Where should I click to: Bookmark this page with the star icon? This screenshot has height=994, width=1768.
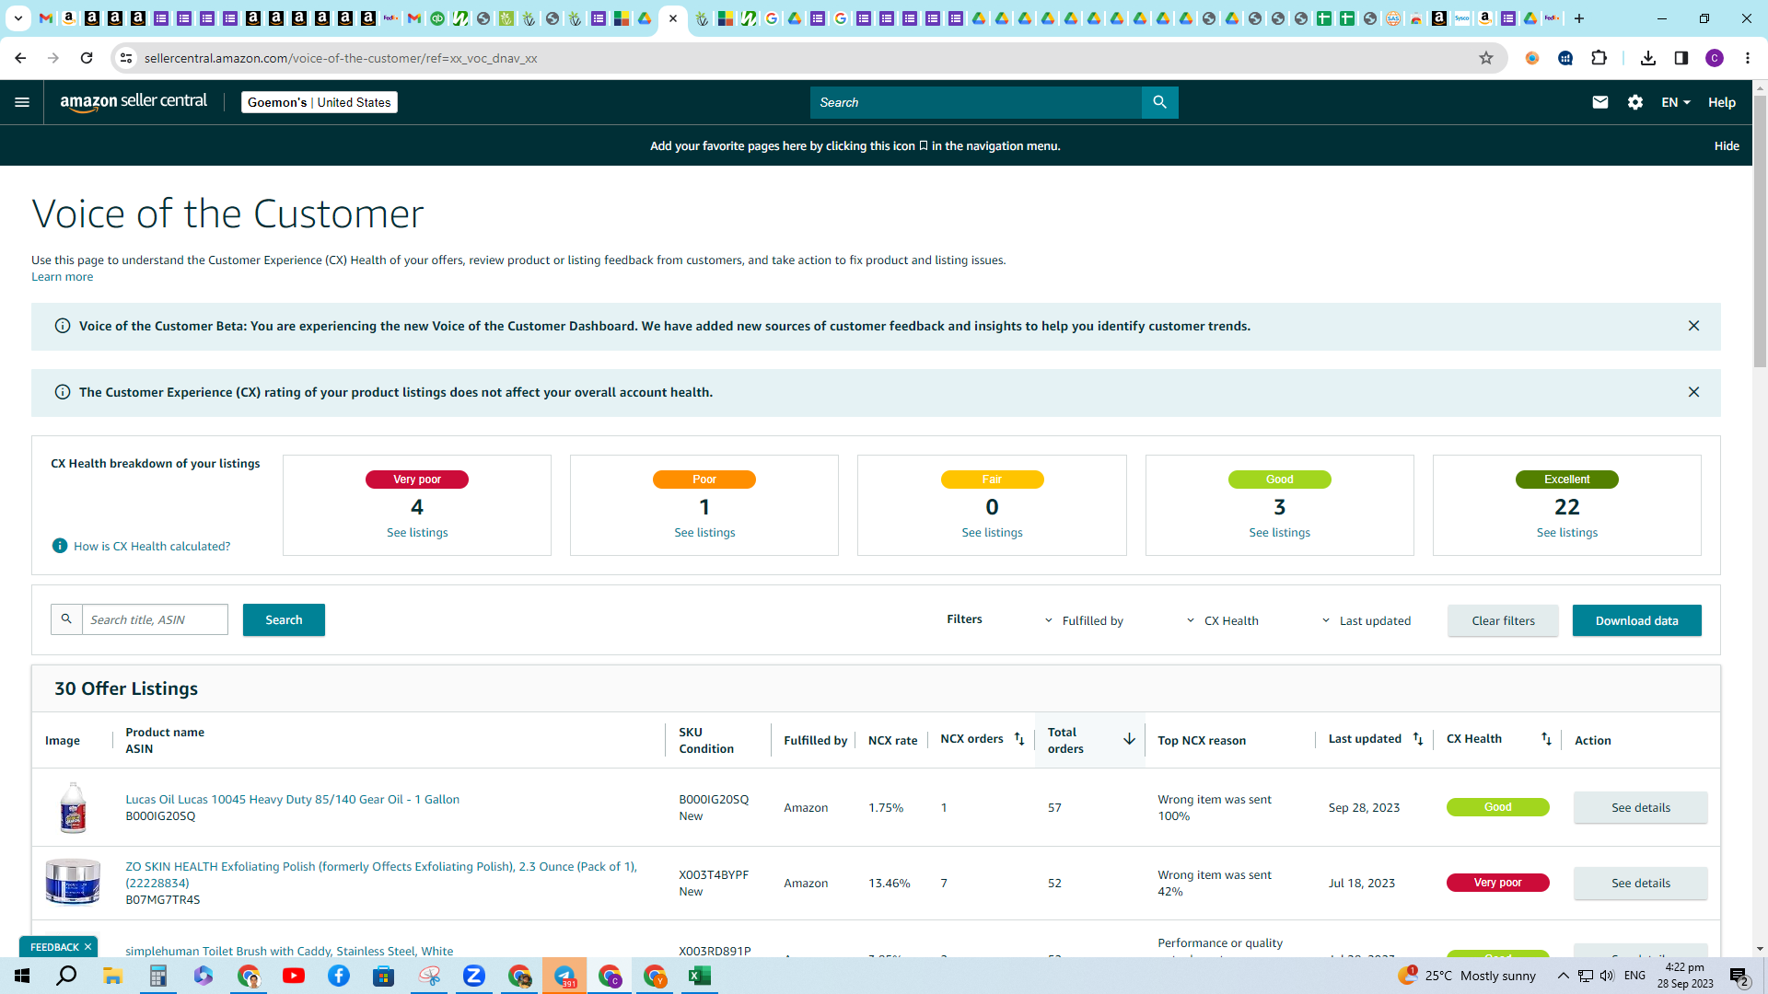(x=1485, y=58)
